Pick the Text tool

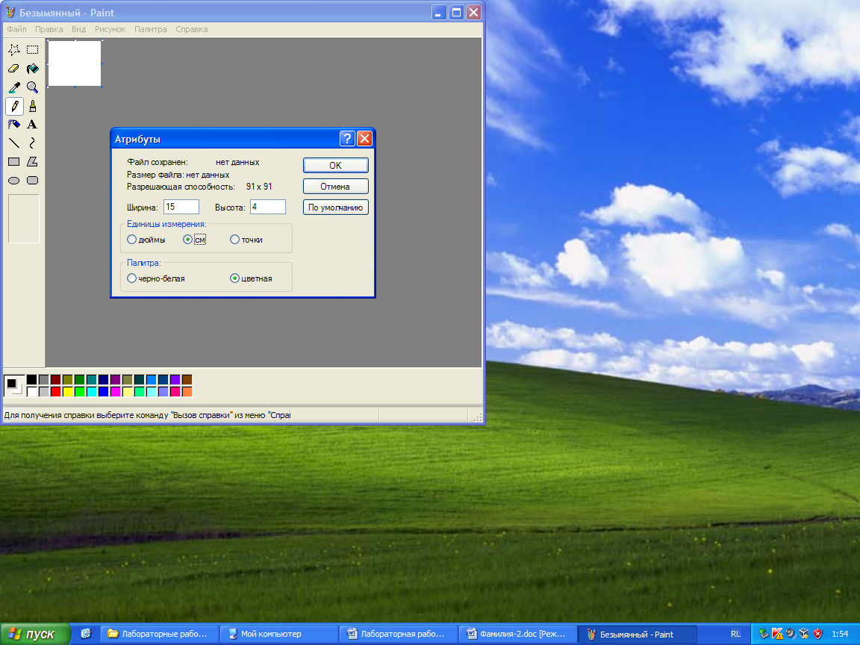click(33, 125)
